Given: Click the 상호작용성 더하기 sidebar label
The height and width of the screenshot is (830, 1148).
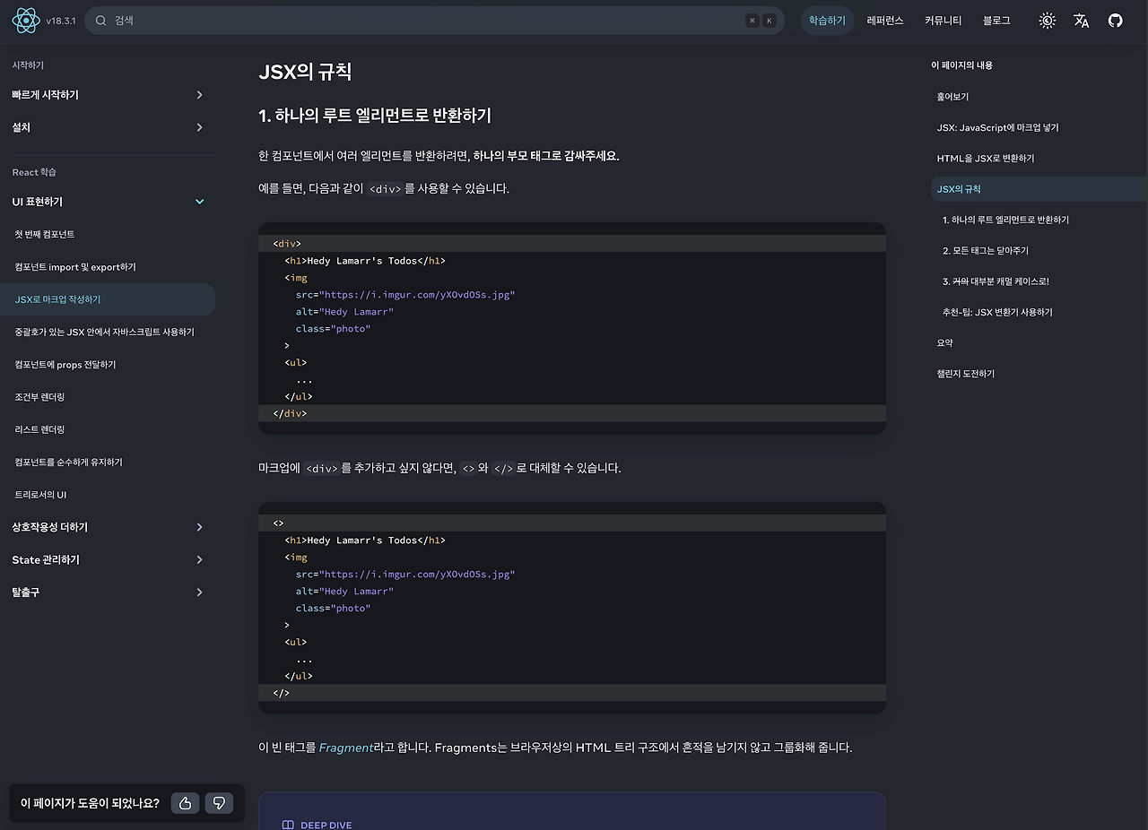Looking at the screenshot, I should tap(50, 527).
